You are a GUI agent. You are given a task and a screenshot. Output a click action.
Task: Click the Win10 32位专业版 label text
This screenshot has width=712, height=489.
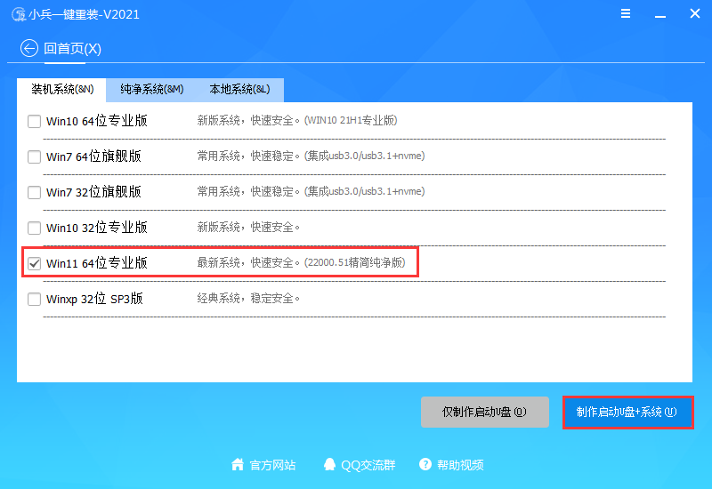pos(97,228)
